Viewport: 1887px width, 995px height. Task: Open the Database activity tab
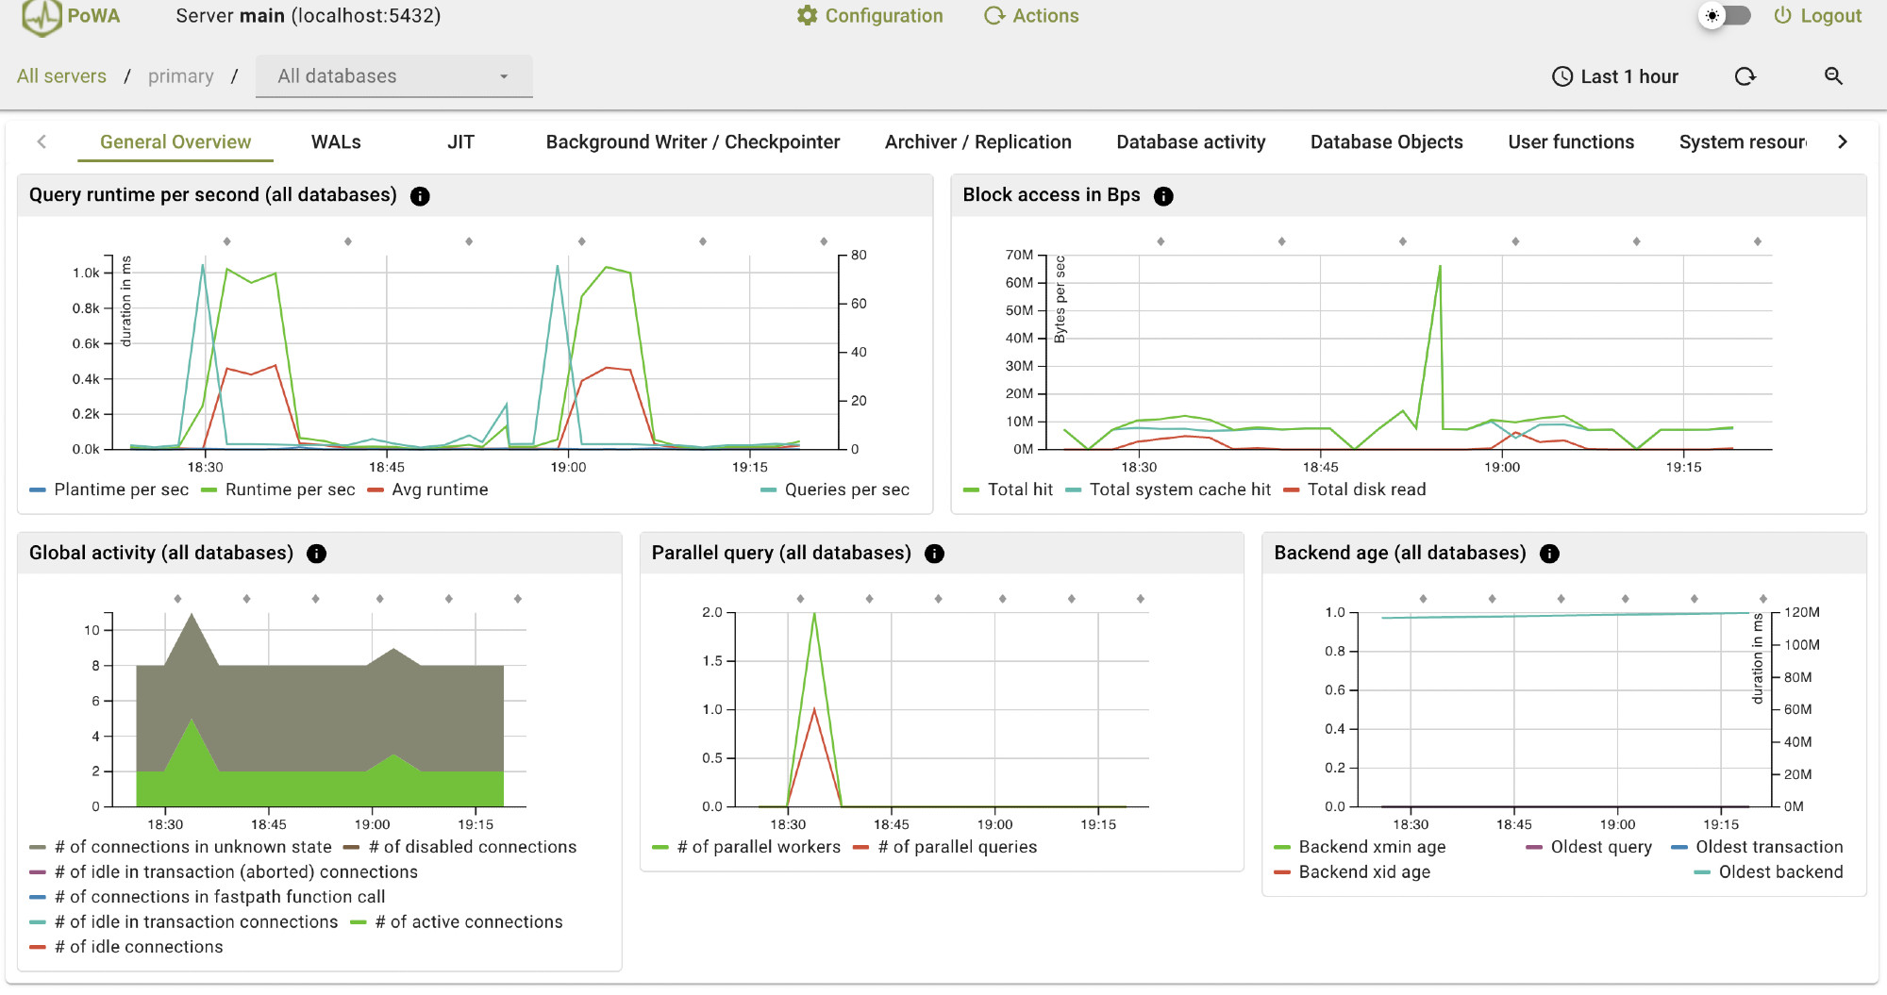click(1191, 141)
